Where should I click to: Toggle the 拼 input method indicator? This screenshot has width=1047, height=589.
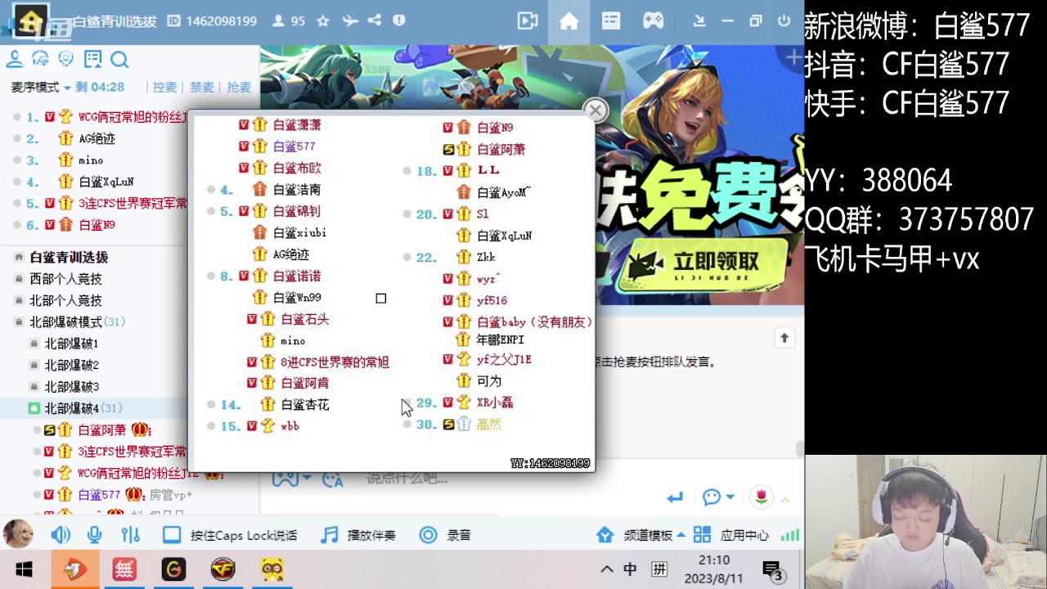[x=658, y=569]
